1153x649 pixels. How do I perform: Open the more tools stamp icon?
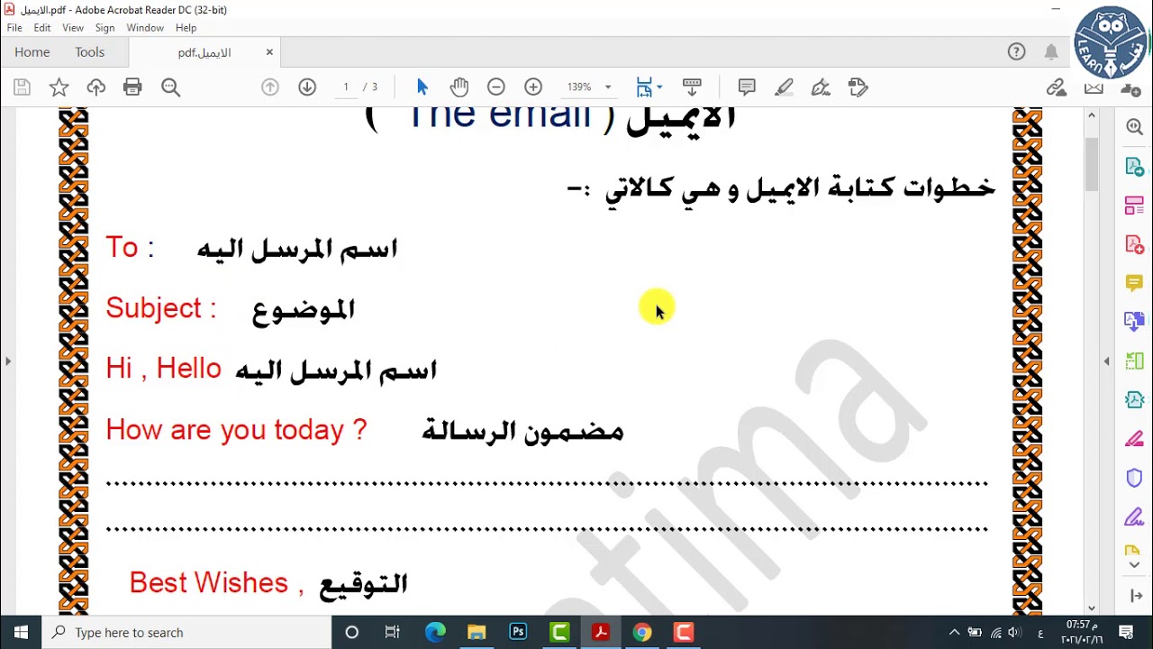point(858,87)
